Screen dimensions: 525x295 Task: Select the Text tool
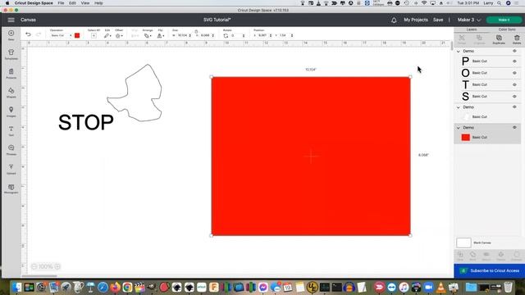tap(11, 131)
